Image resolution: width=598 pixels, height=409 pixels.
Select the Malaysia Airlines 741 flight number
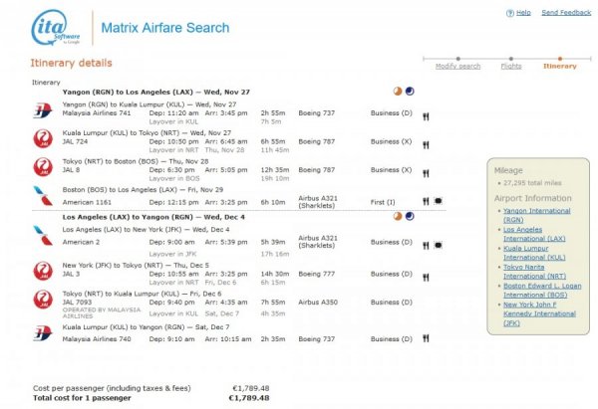97,113
